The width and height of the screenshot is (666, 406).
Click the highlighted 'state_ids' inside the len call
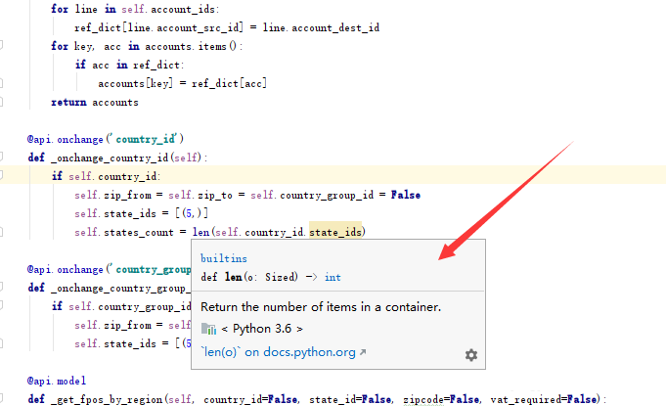click(335, 232)
